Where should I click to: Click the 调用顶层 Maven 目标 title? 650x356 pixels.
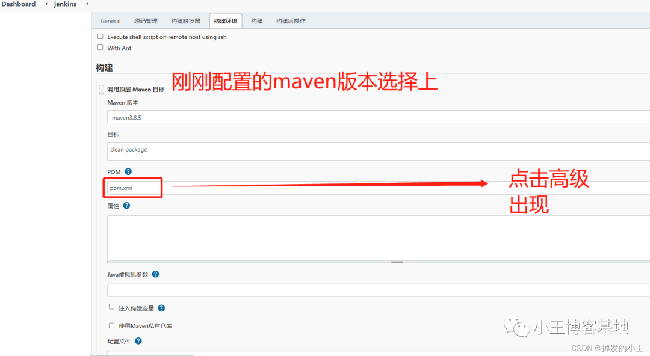(x=136, y=90)
